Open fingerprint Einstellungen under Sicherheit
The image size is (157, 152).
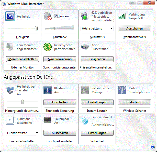coord(97,133)
